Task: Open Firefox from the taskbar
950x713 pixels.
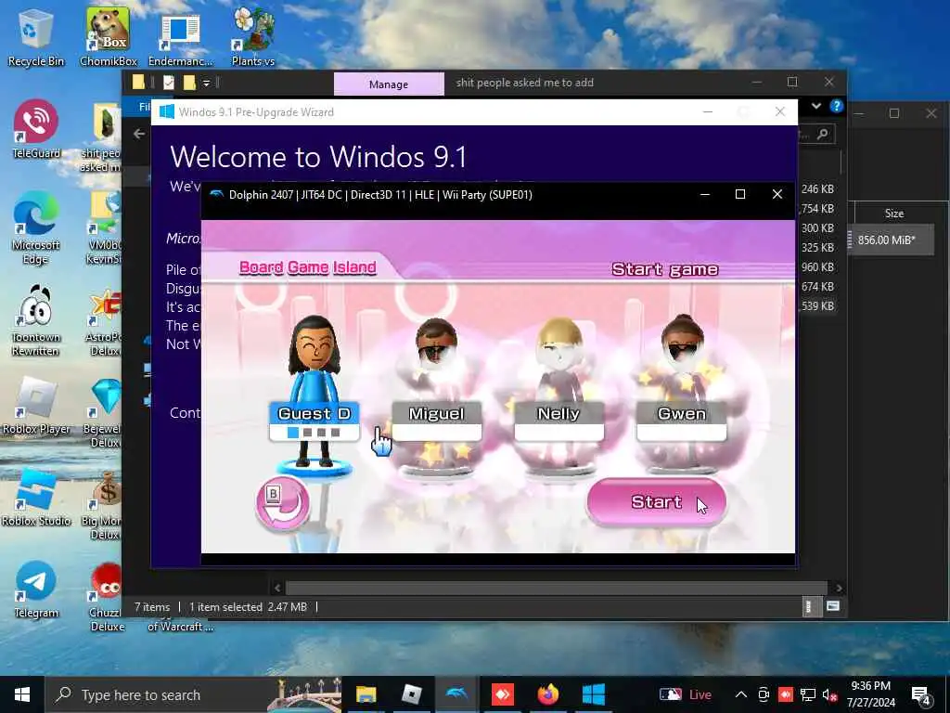Action: (x=547, y=694)
